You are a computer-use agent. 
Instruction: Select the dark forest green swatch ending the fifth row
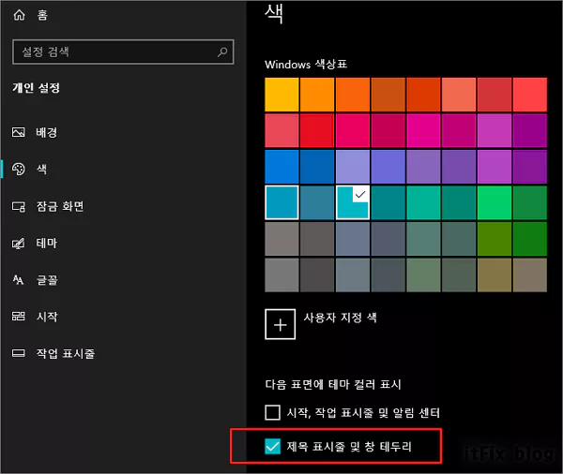[x=530, y=239]
